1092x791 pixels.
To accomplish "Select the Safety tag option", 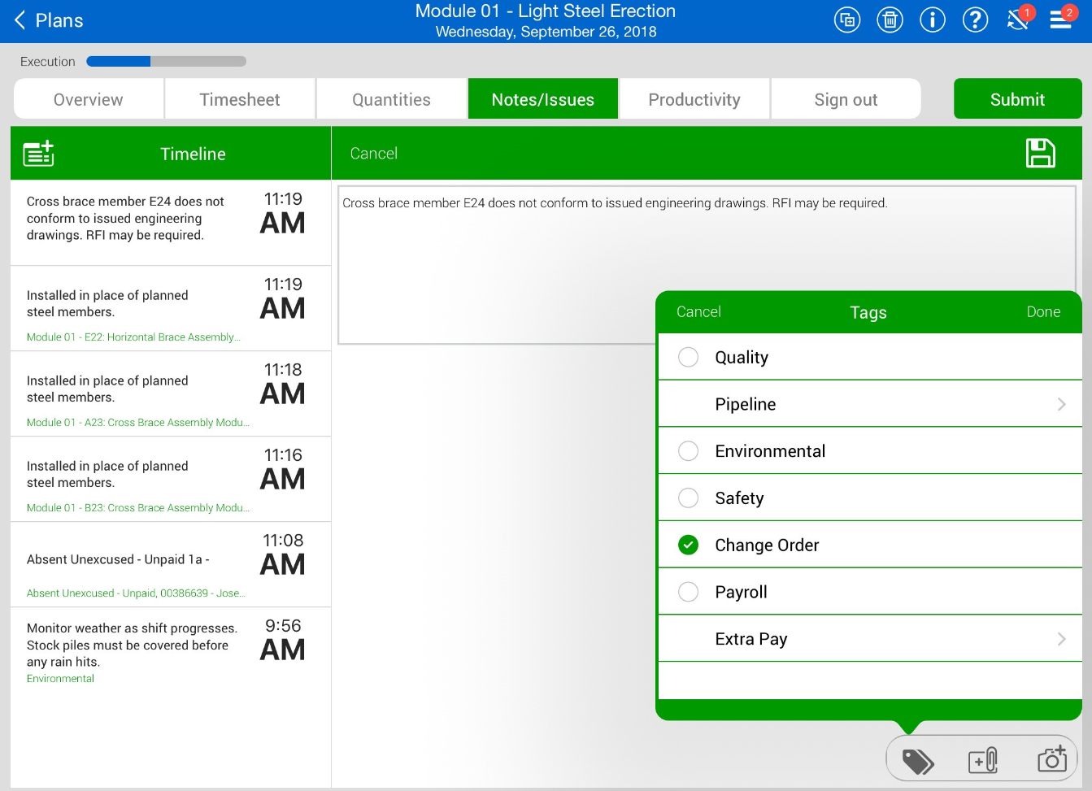I will click(x=688, y=498).
